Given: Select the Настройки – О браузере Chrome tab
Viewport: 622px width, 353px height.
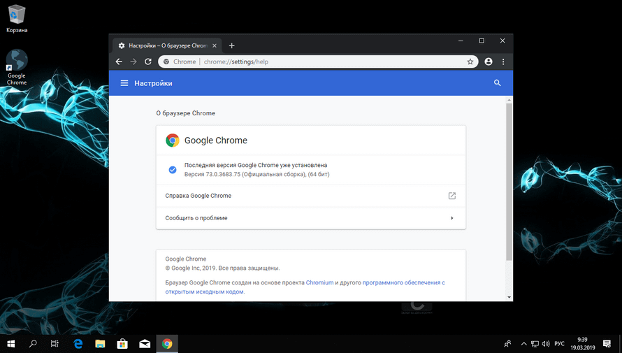Looking at the screenshot, I should coord(166,45).
